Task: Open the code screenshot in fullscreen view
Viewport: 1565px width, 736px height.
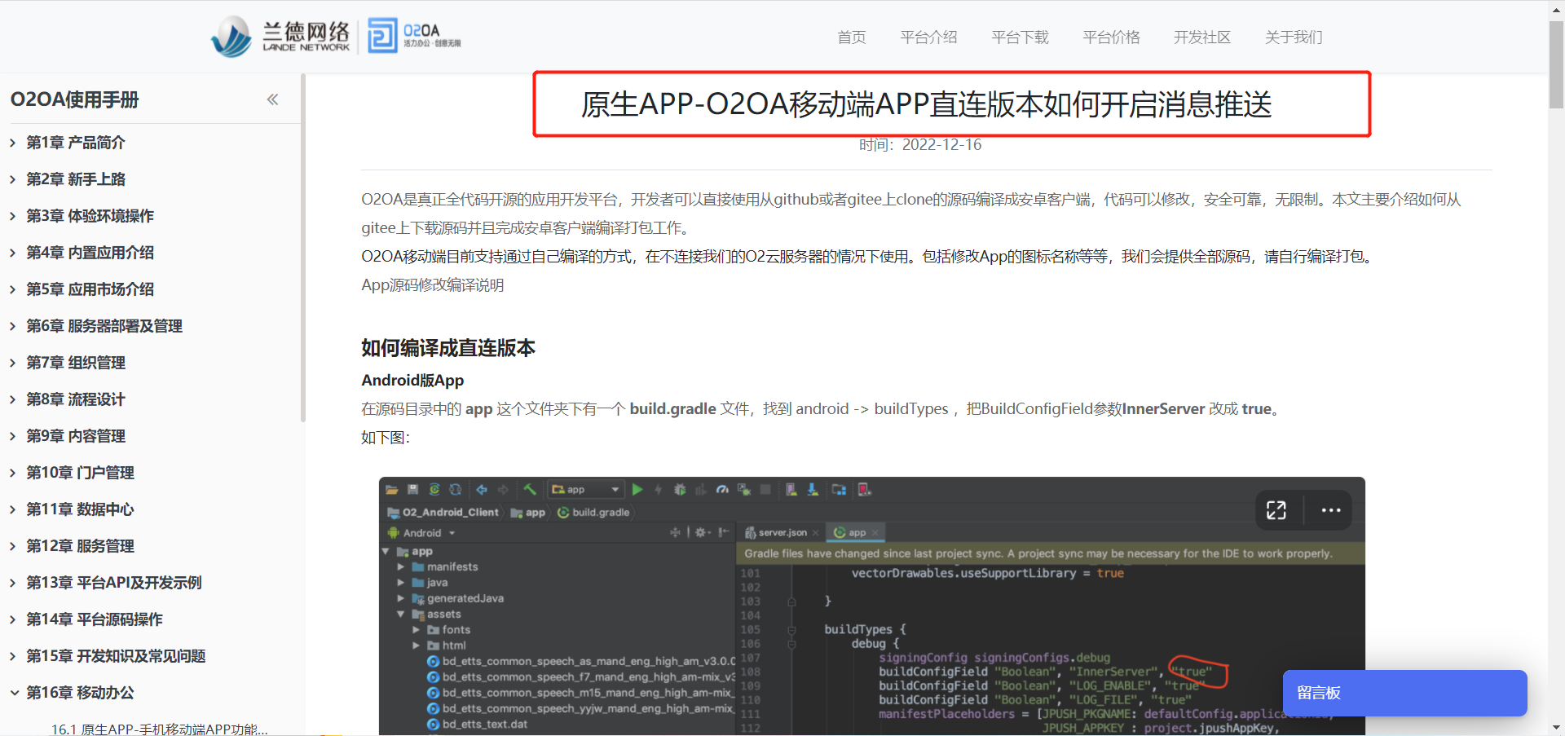Action: pos(1276,510)
